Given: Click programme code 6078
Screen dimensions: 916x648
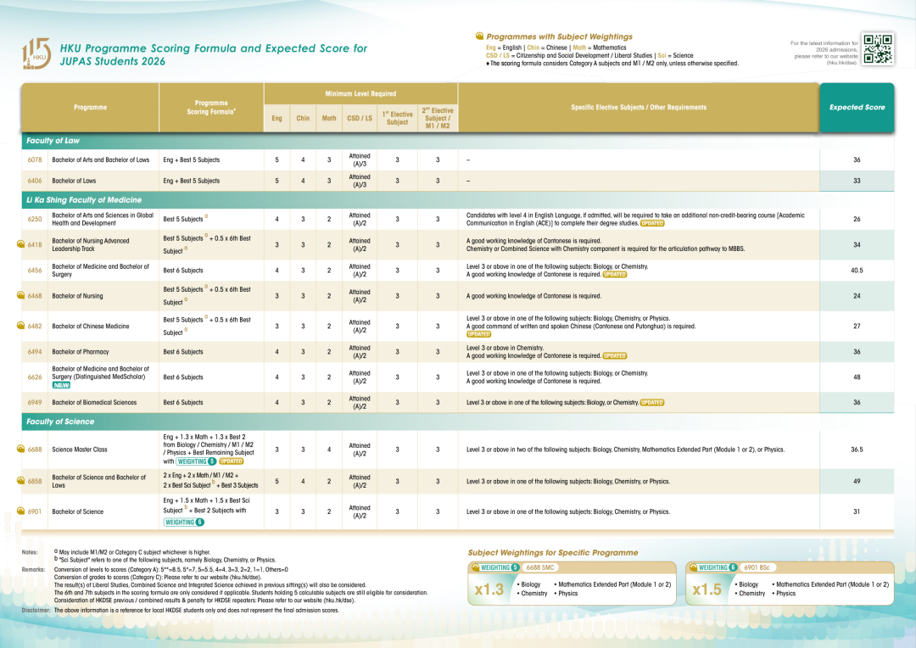Looking at the screenshot, I should [35, 159].
